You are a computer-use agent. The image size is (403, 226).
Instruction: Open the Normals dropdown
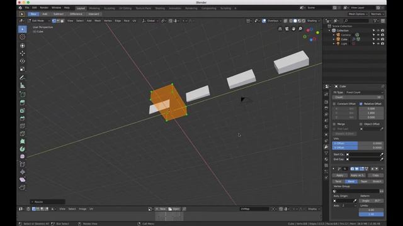click(x=377, y=14)
